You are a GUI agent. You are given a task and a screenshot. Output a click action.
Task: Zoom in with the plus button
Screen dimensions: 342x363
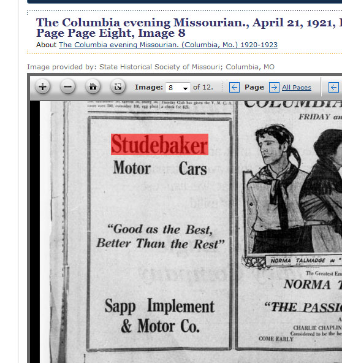[42, 87]
